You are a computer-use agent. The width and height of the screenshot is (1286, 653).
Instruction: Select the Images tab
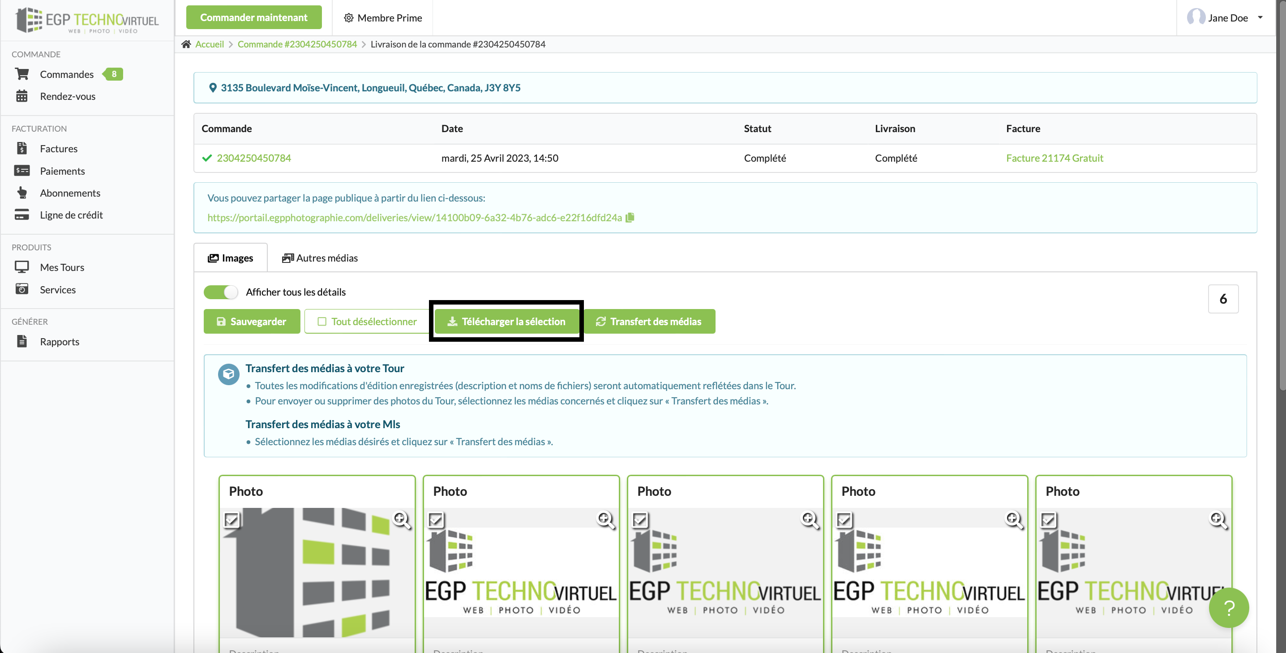point(231,258)
